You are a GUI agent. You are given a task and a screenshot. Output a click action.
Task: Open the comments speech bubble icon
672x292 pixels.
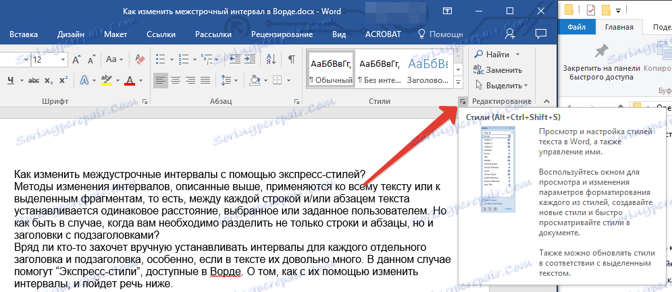(541, 34)
